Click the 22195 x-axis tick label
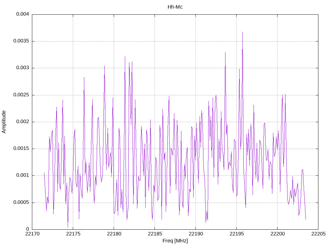This screenshot has height=245, width=327. click(237, 234)
